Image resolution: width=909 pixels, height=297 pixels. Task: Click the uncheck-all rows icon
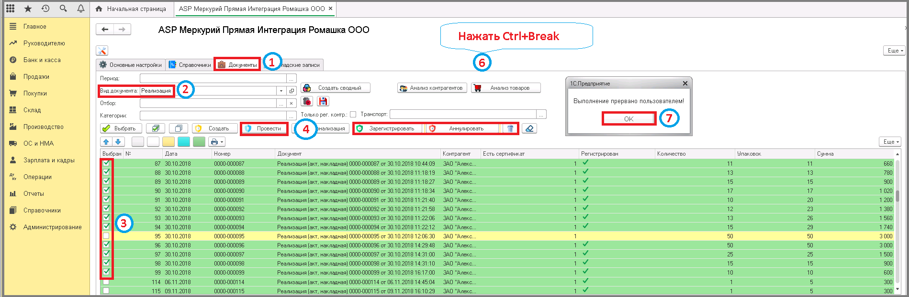[179, 128]
